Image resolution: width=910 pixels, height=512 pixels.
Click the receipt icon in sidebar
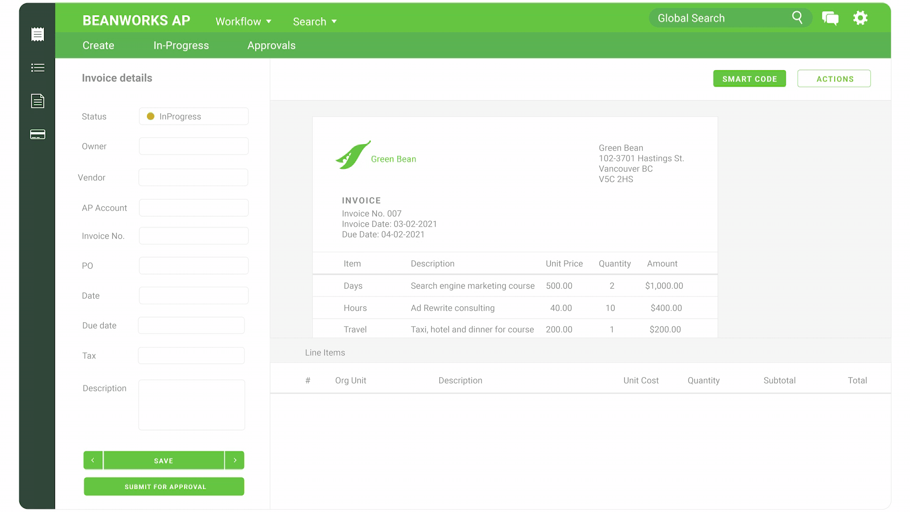(x=37, y=34)
